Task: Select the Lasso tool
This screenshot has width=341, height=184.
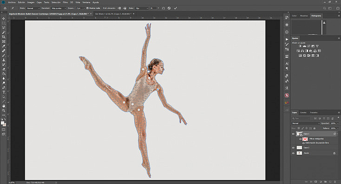Action: [x=4, y=27]
